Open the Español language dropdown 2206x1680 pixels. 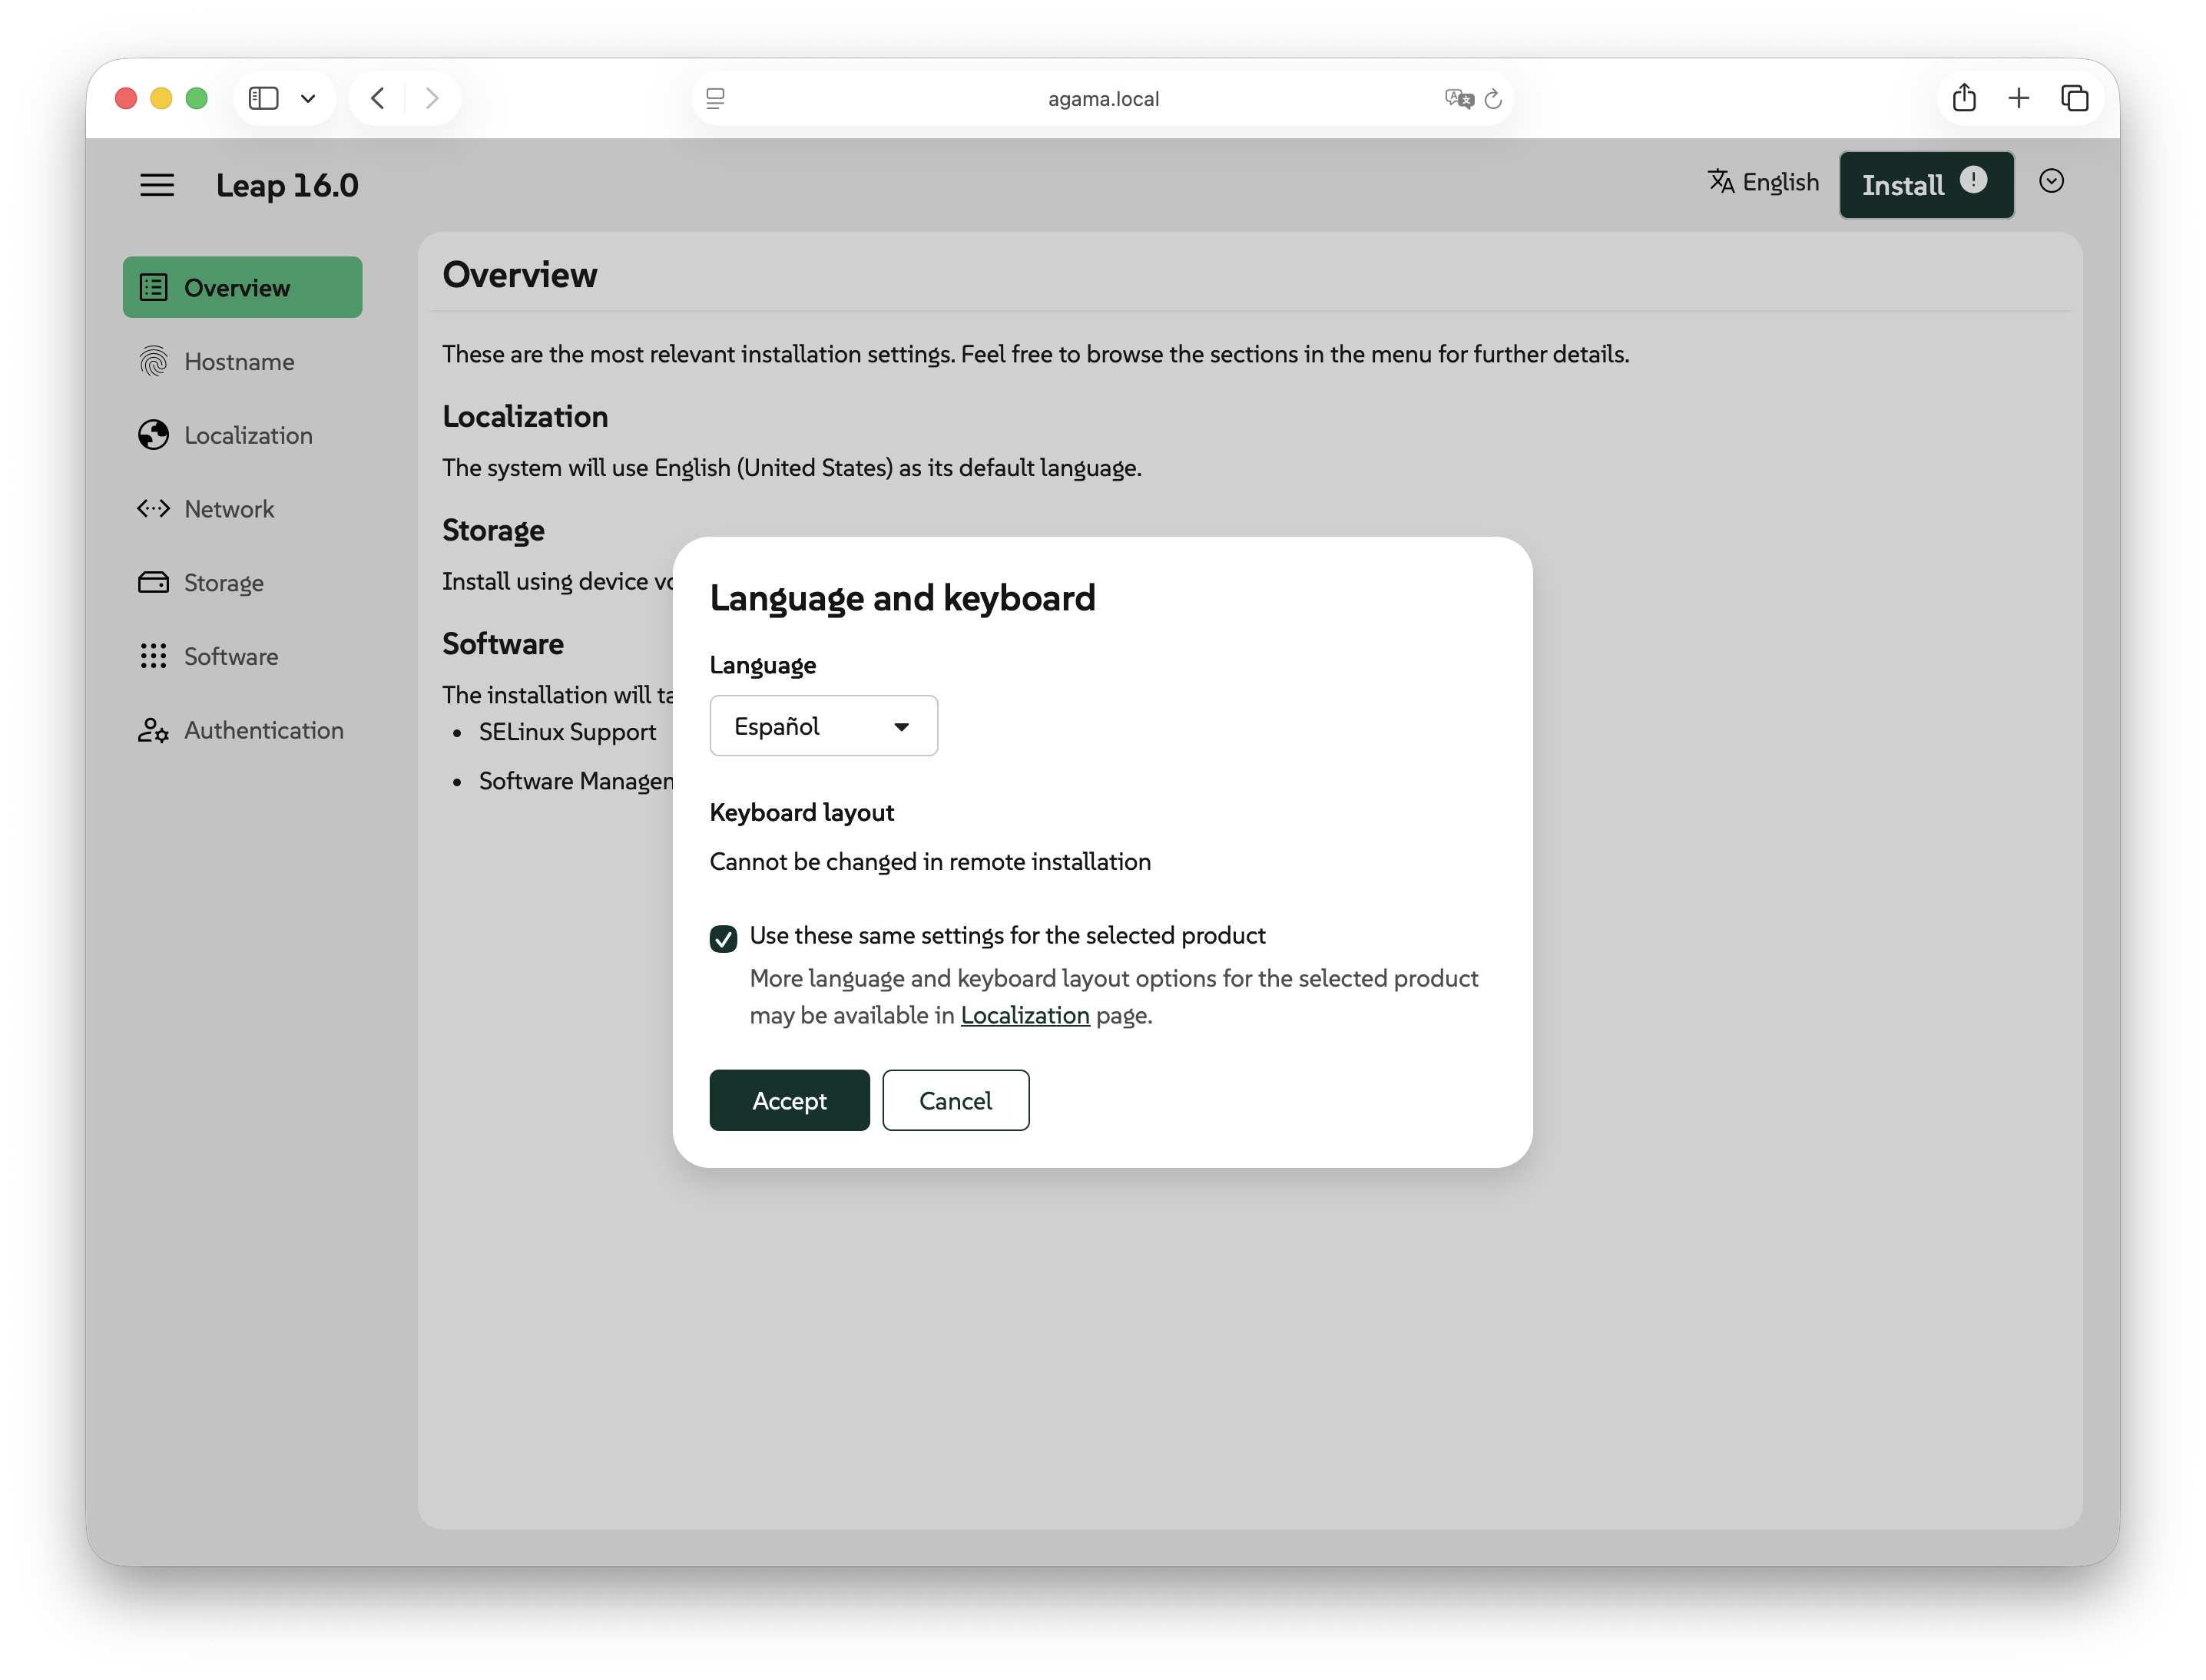(823, 726)
